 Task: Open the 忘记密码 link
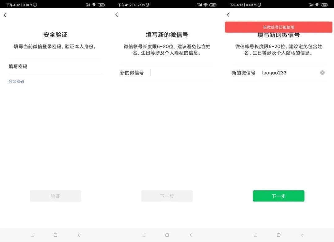[x=16, y=81]
